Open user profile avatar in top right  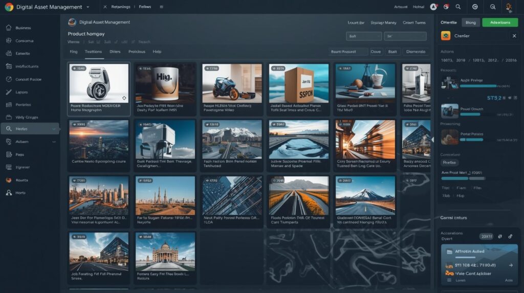pyautogui.click(x=509, y=7)
